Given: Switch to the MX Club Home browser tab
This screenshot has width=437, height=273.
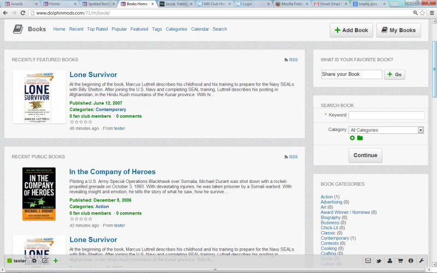Looking at the screenshot, I should 215,4.
